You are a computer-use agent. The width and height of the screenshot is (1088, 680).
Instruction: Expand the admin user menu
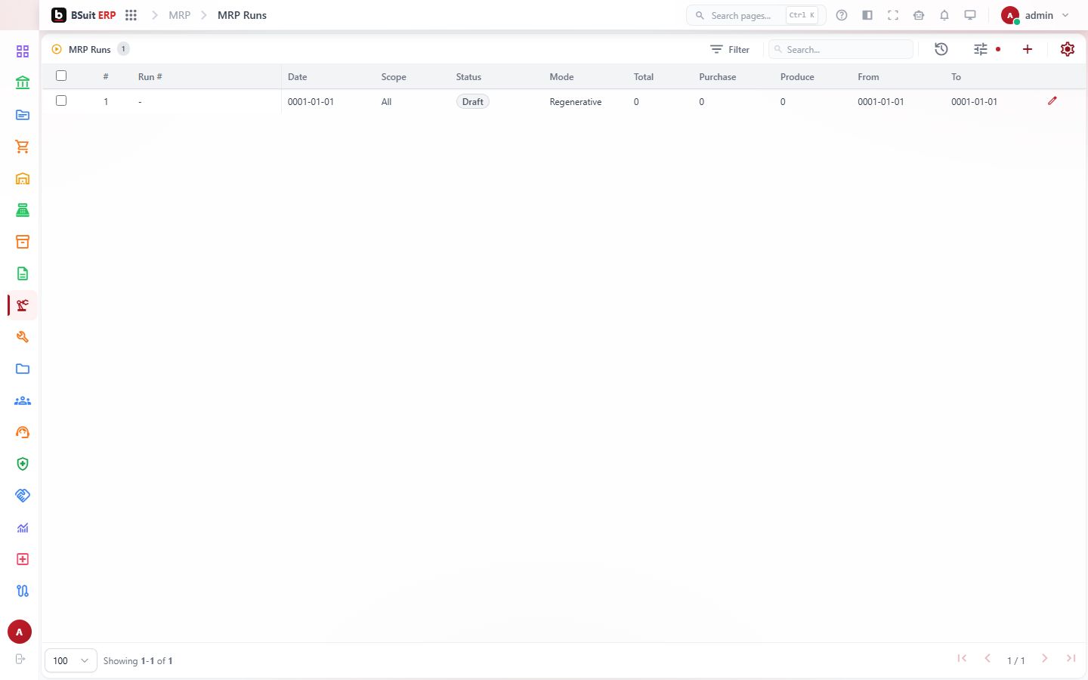click(x=1036, y=15)
